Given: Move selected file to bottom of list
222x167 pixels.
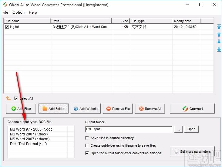Looking at the screenshot, I should point(219,49).
